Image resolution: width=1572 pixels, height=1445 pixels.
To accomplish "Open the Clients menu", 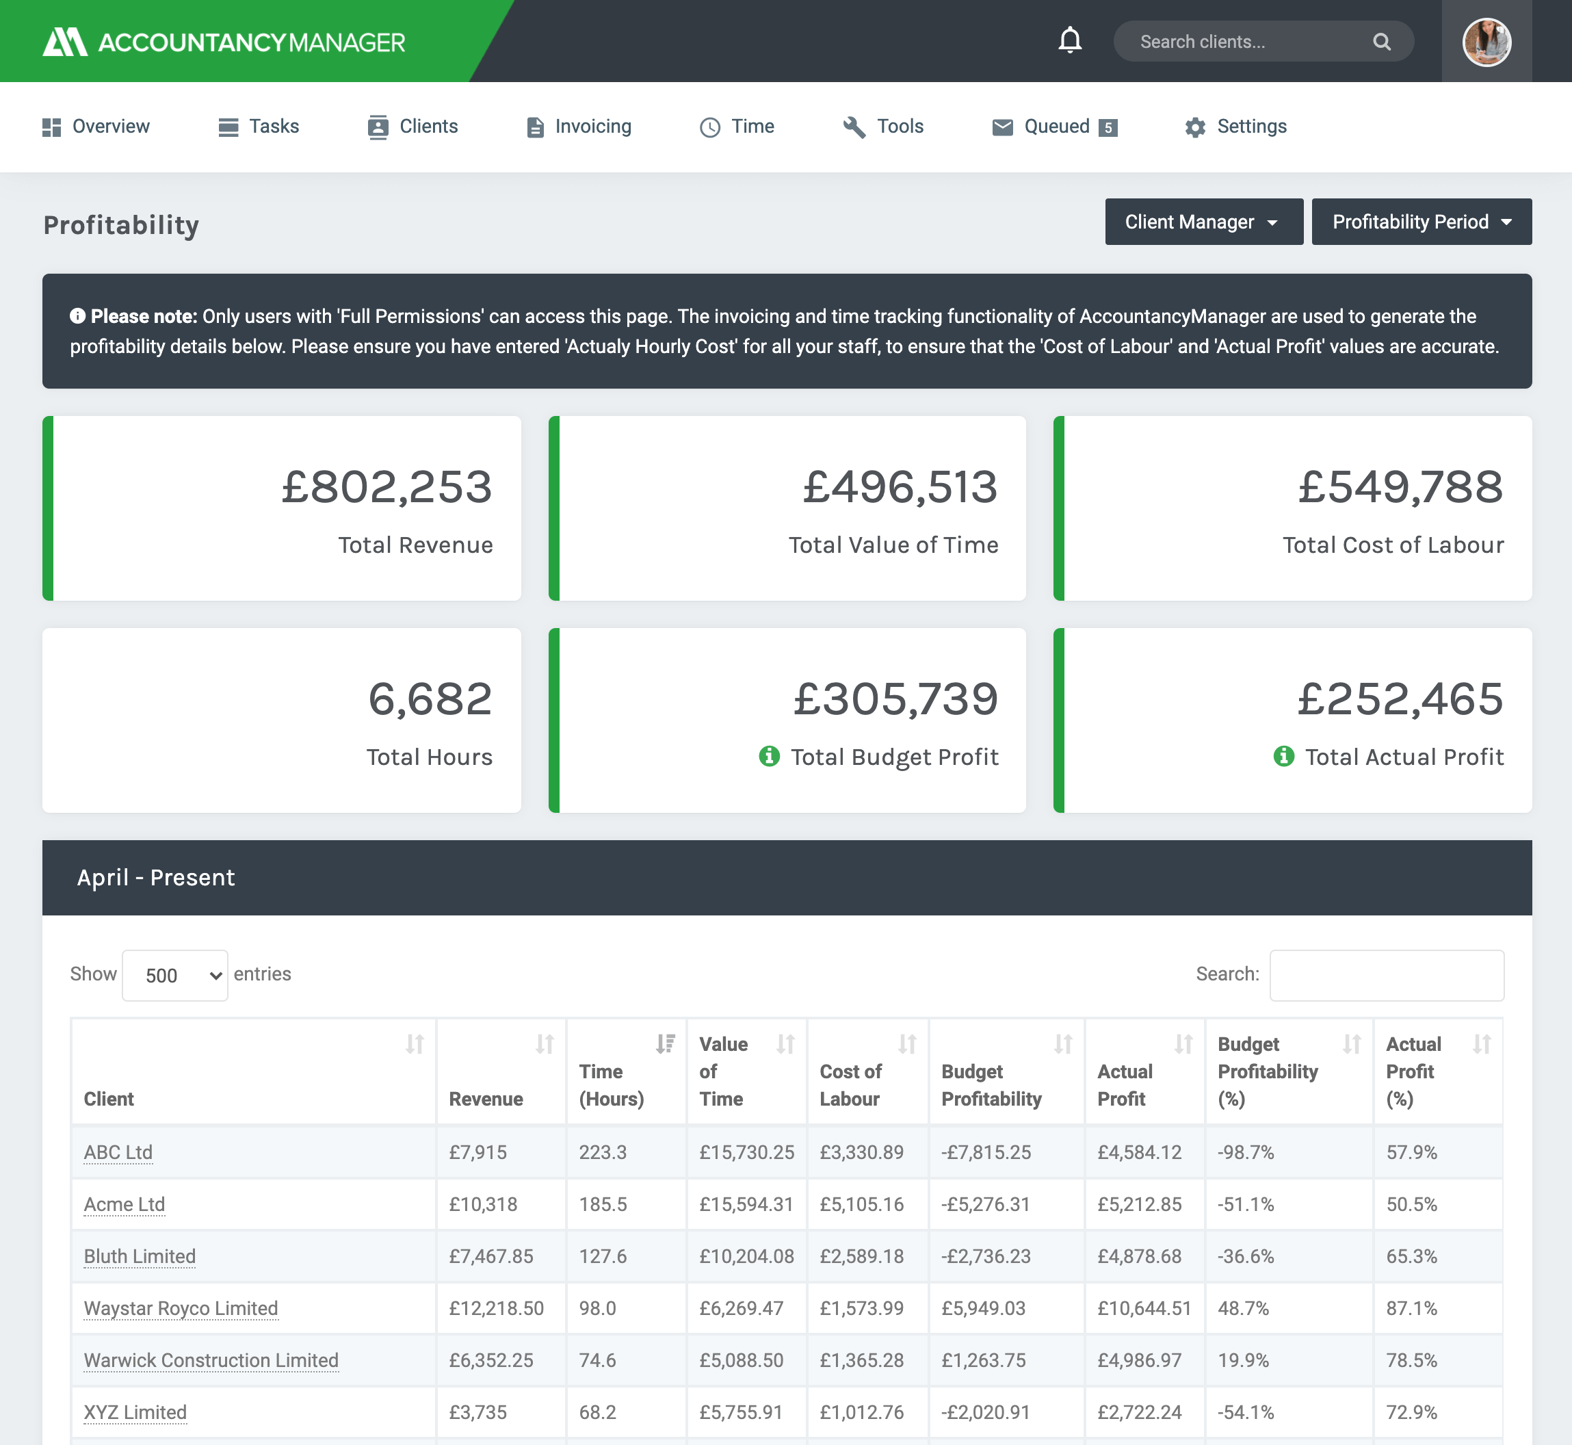I will 412,127.
